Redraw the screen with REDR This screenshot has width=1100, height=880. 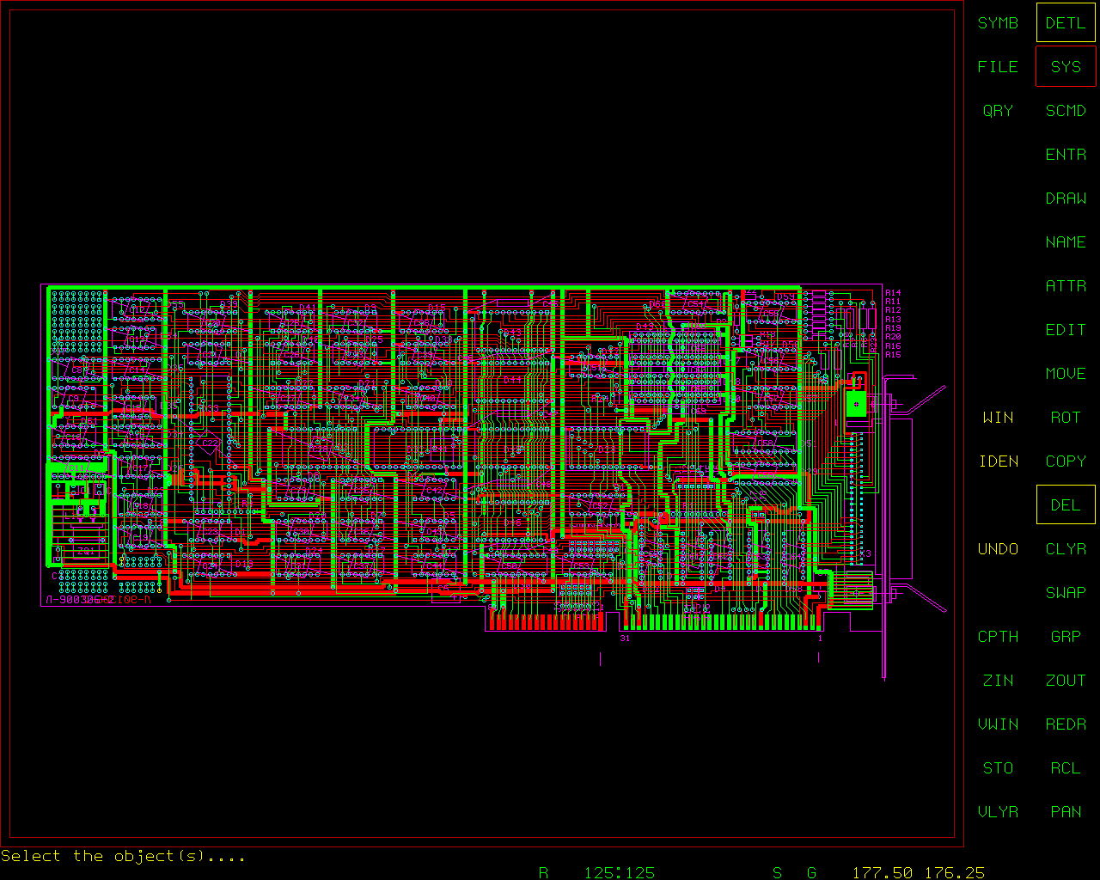pos(1066,724)
